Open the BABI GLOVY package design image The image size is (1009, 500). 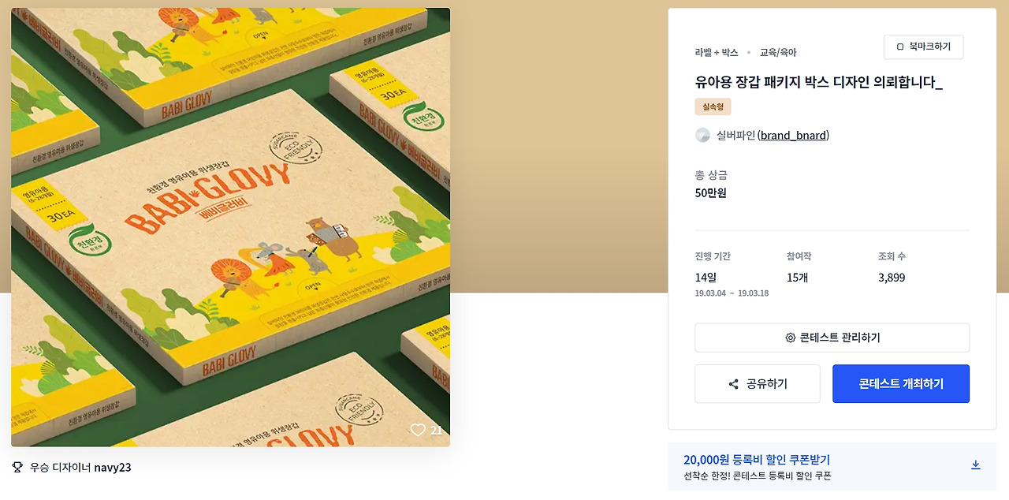(230, 227)
